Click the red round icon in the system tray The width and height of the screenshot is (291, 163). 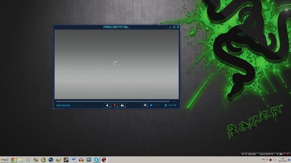pyautogui.click(x=271, y=160)
